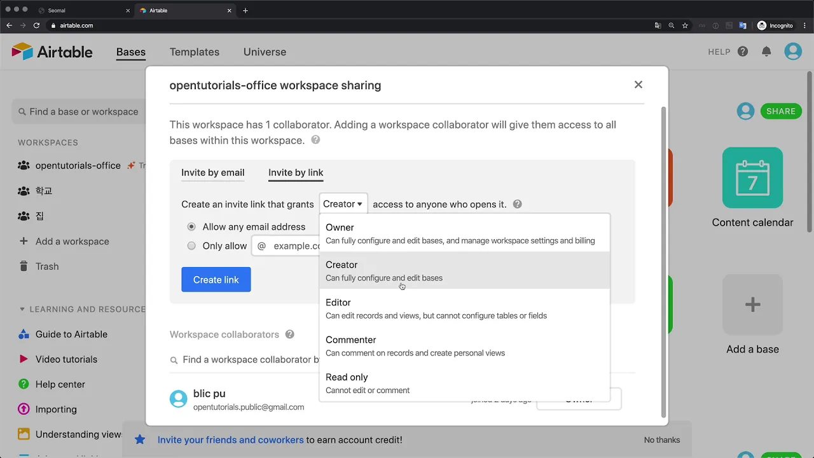Click the green SHARE button

781,111
